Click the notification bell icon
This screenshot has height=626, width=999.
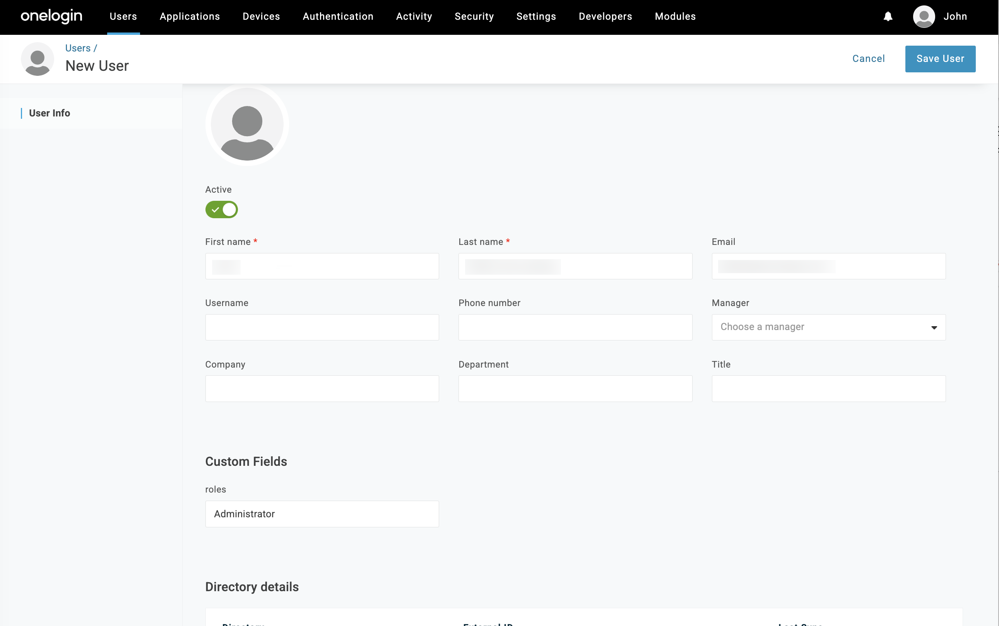coord(888,17)
